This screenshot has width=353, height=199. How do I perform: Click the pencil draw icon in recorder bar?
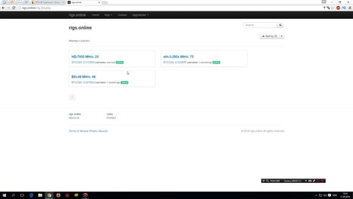pos(314,181)
